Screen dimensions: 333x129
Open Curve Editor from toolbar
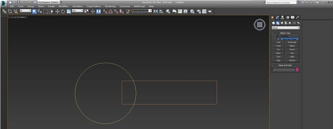pos(180,11)
